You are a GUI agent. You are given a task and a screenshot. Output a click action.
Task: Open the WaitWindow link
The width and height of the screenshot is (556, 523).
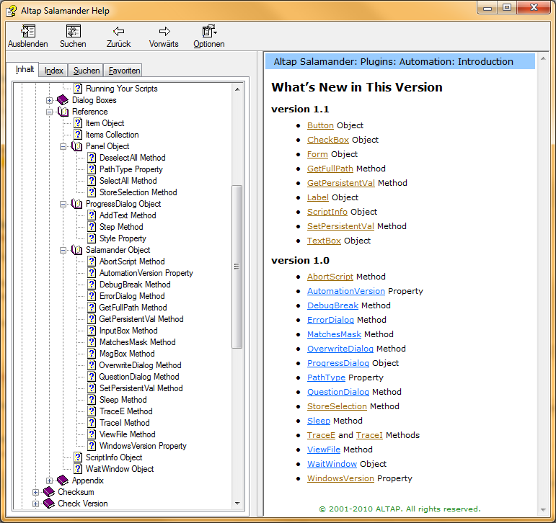click(332, 464)
